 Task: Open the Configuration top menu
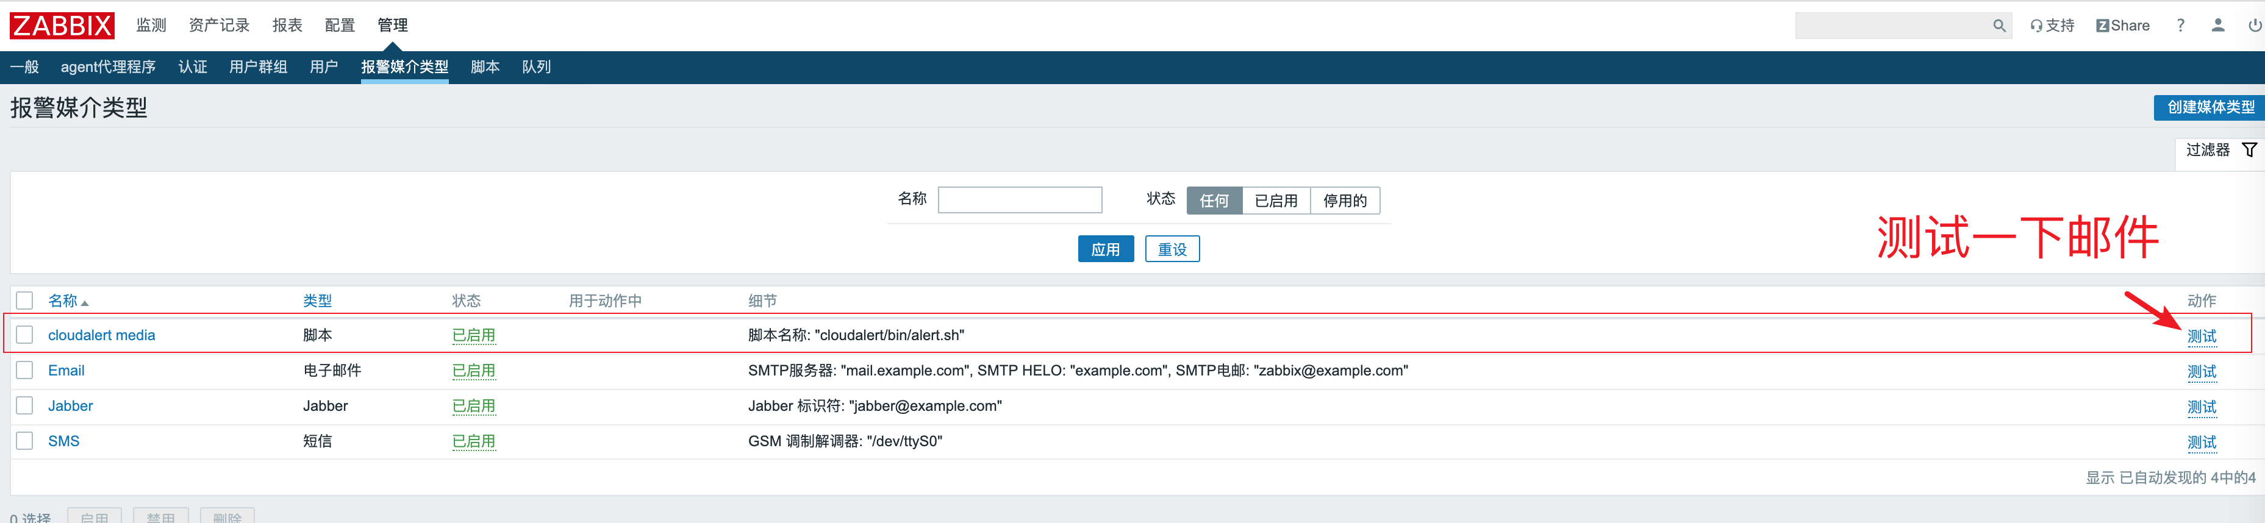(x=340, y=26)
